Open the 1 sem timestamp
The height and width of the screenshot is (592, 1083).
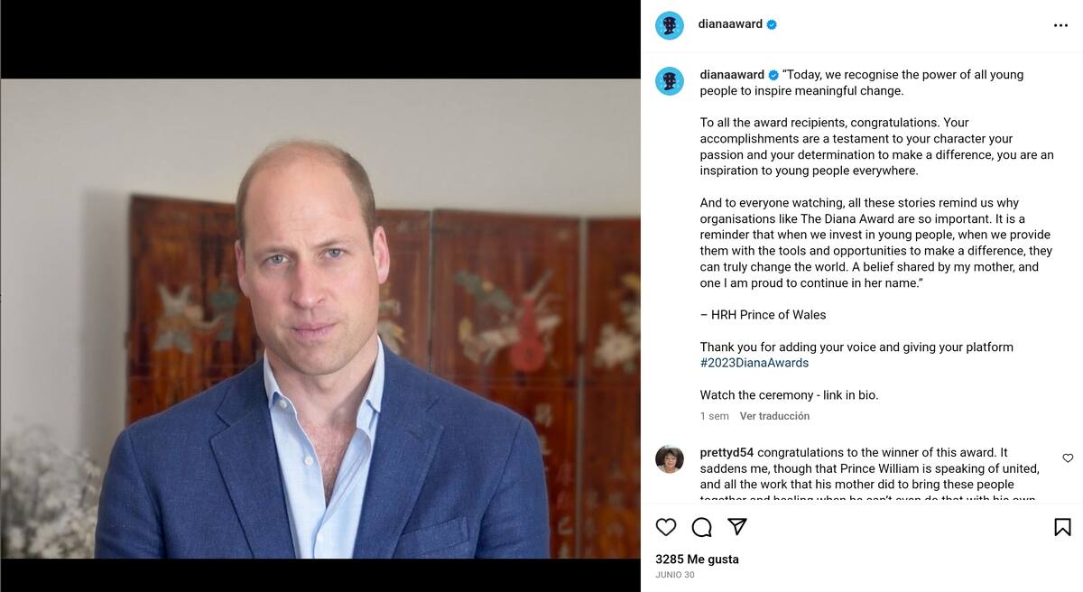[x=714, y=416]
